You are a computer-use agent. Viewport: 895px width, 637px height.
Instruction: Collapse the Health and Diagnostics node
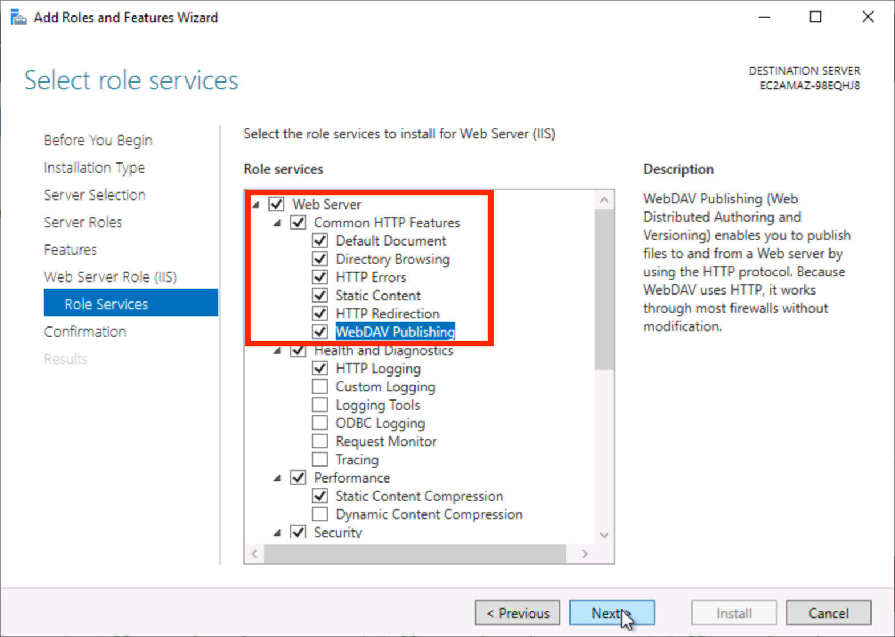click(278, 350)
